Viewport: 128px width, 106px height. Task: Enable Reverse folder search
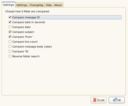point(10,56)
